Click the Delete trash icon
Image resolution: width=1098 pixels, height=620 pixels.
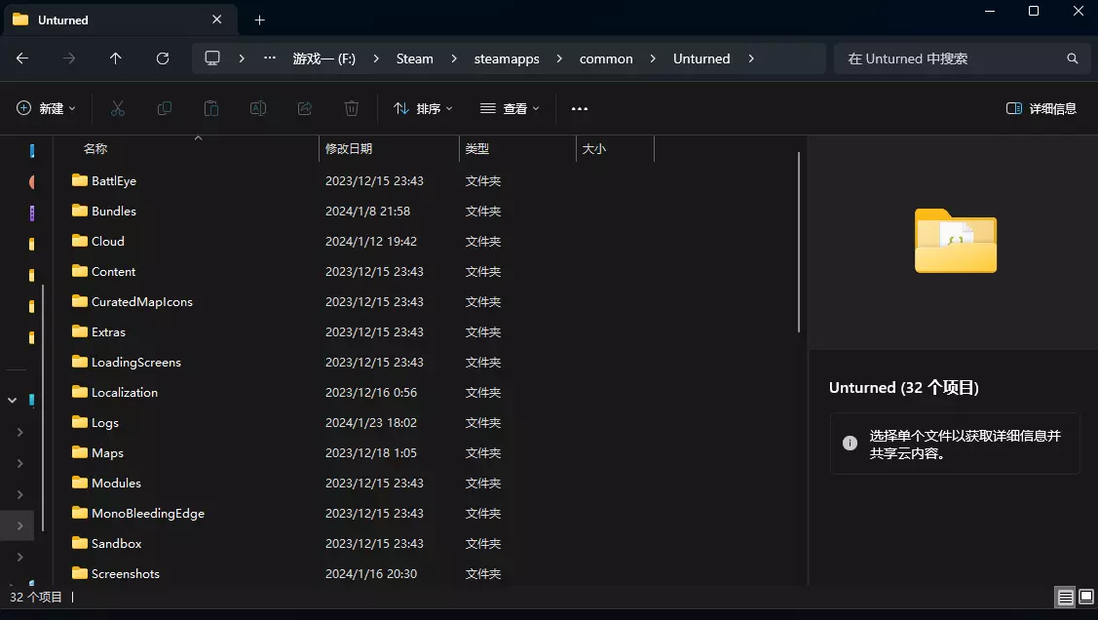click(x=352, y=108)
